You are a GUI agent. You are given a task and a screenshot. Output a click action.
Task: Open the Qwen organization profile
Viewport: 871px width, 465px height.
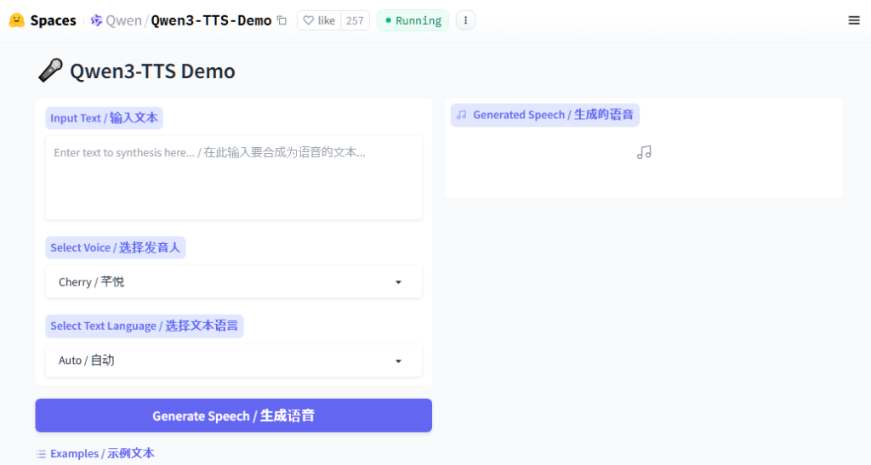(x=124, y=20)
